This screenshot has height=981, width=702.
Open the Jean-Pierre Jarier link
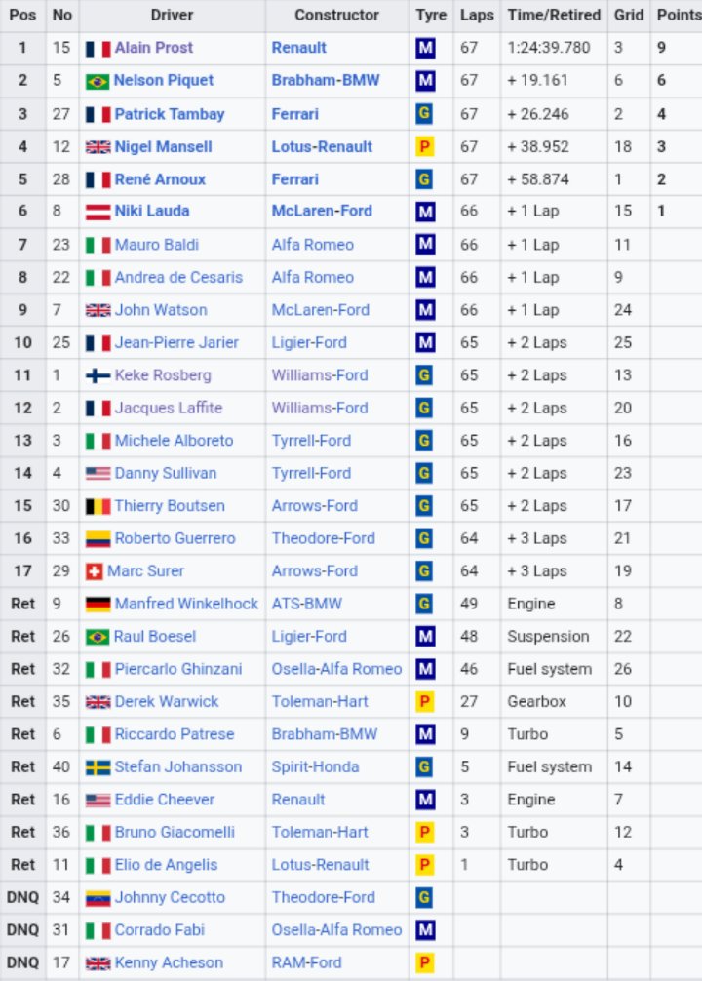pos(176,342)
